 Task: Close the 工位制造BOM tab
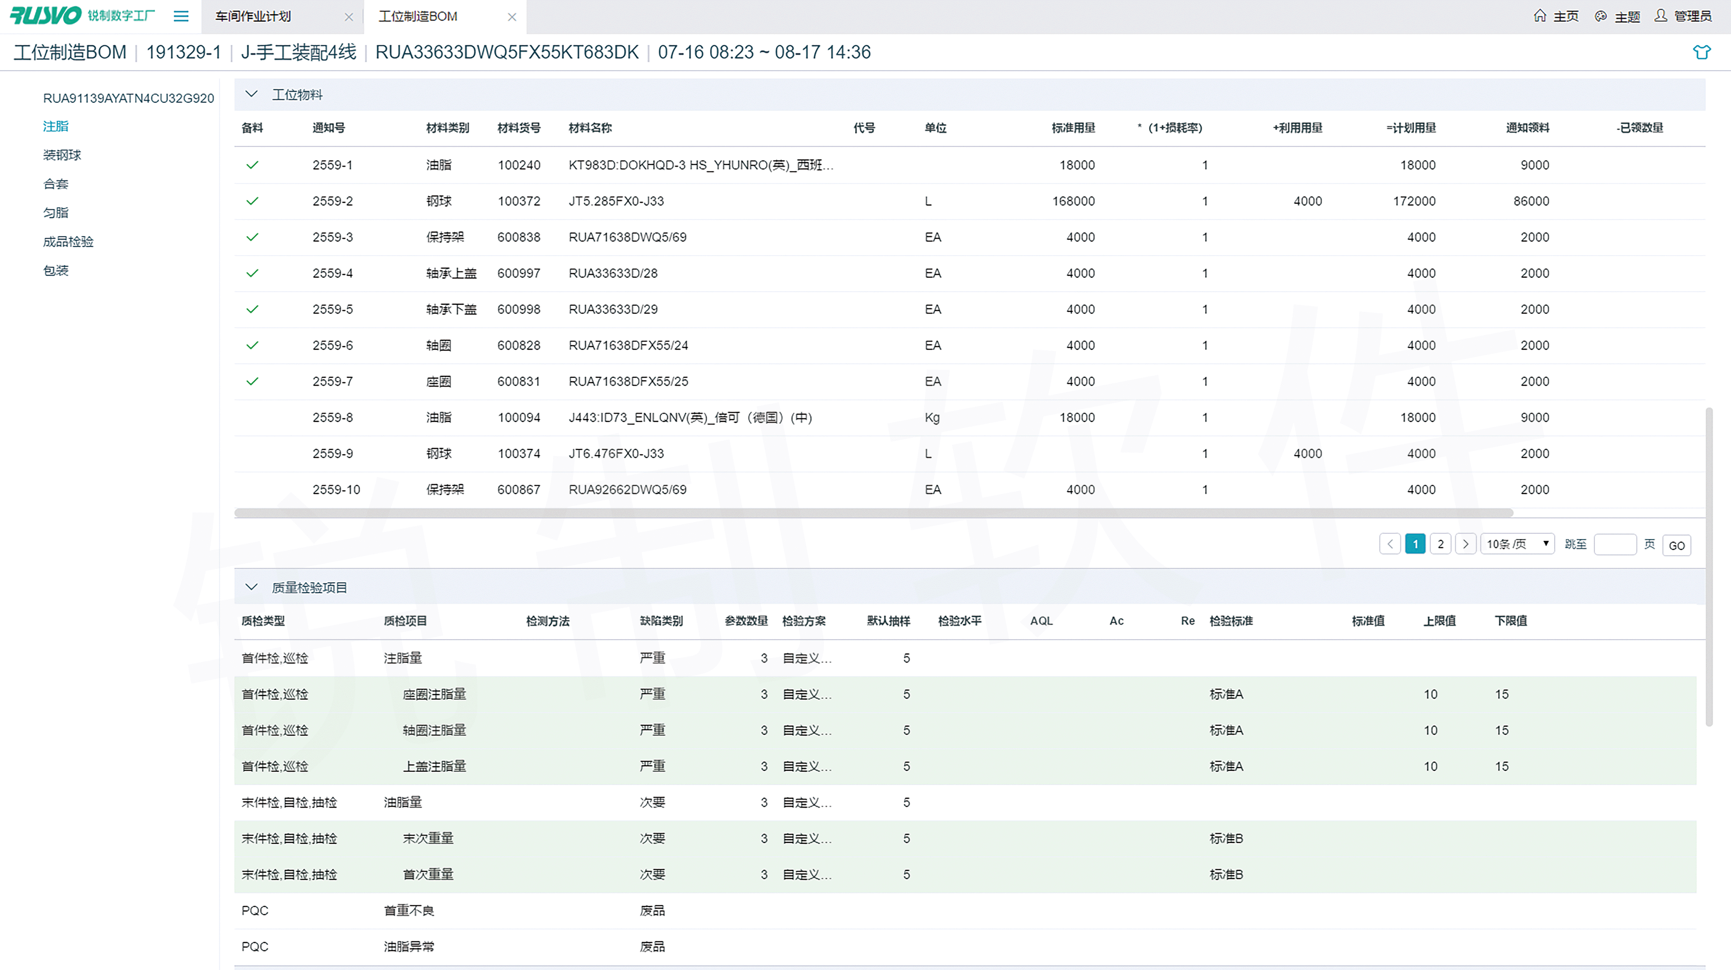click(512, 17)
